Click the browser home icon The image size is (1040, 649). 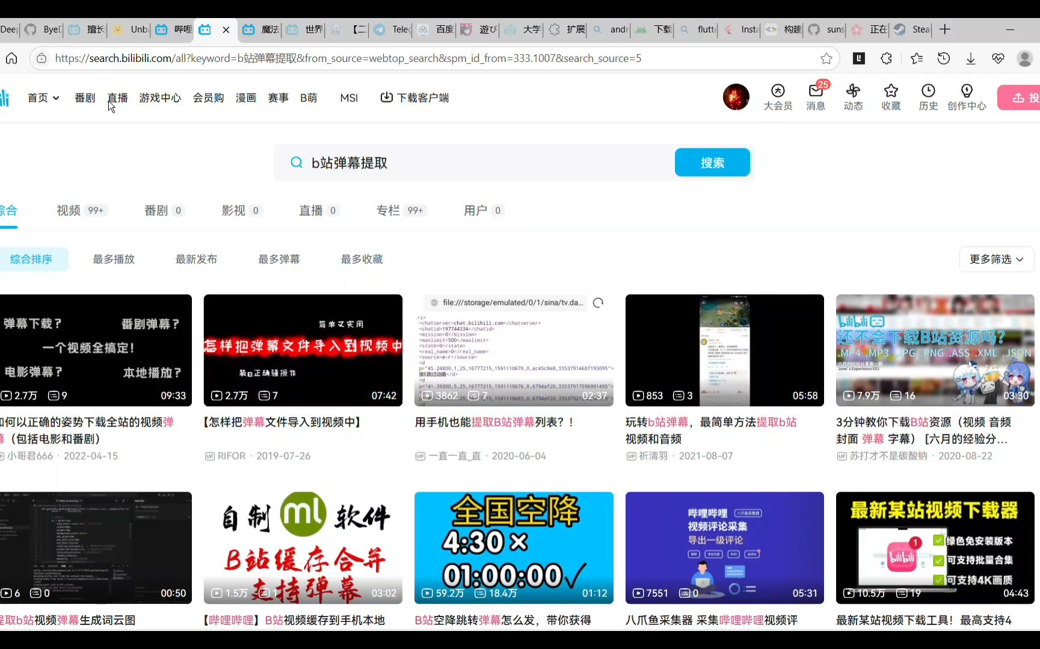click(11, 58)
